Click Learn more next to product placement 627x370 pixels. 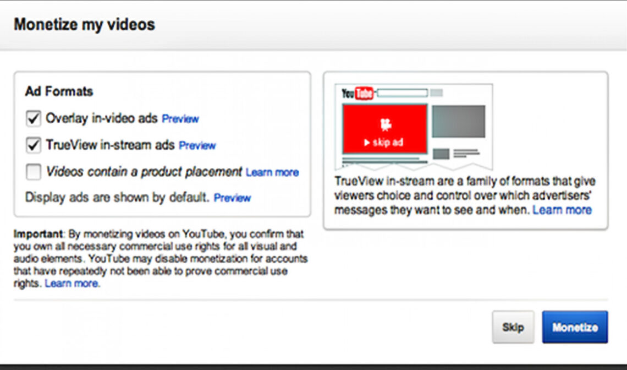pyautogui.click(x=273, y=172)
